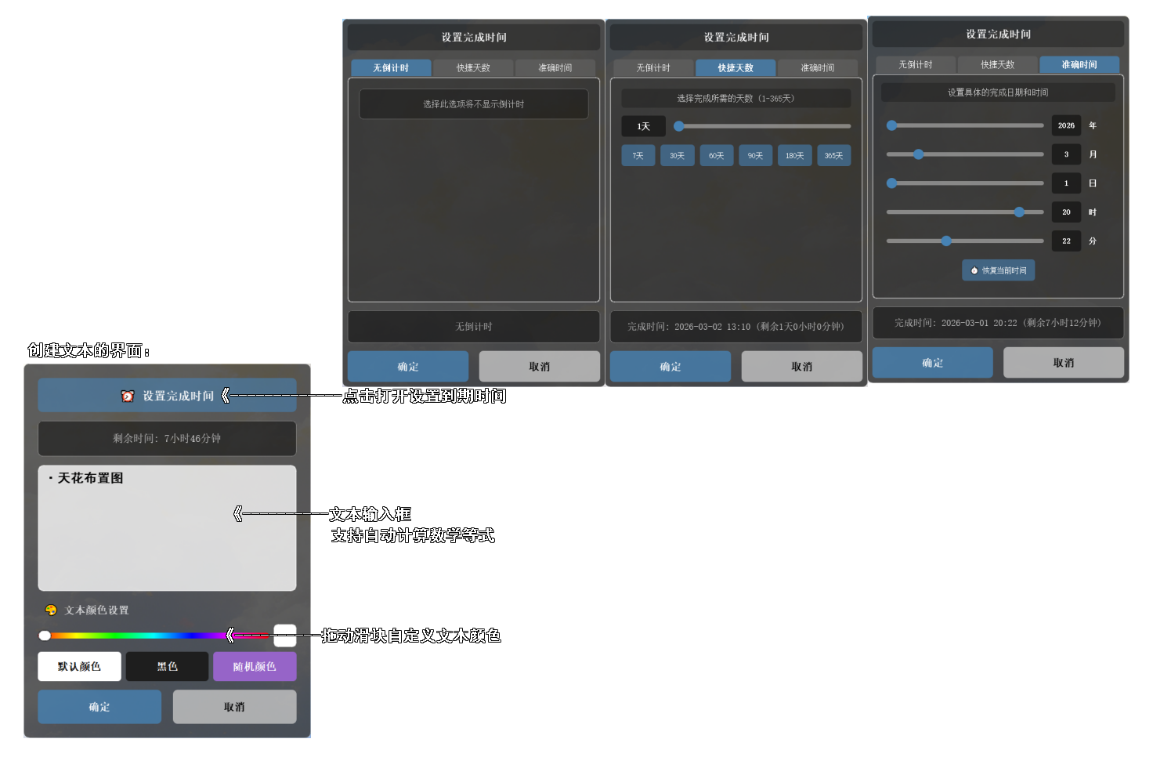Apply 默认颜色 to the text
The image size is (1153, 757).
pos(79,667)
